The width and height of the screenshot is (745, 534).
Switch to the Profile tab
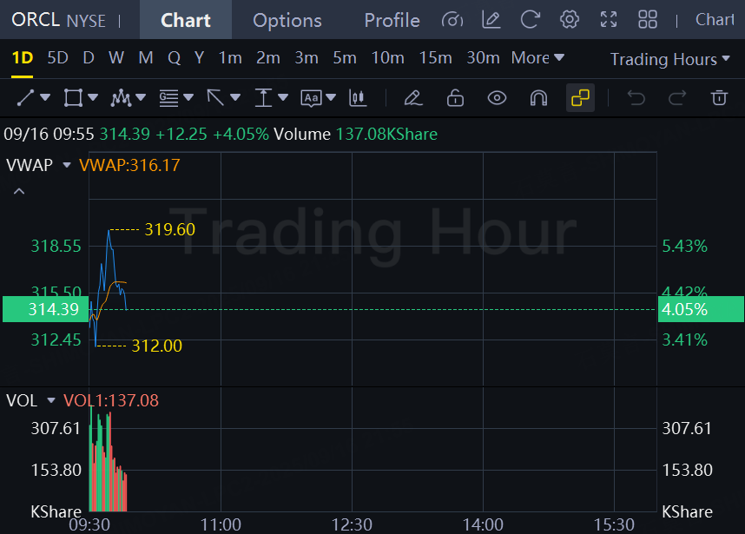click(x=392, y=21)
